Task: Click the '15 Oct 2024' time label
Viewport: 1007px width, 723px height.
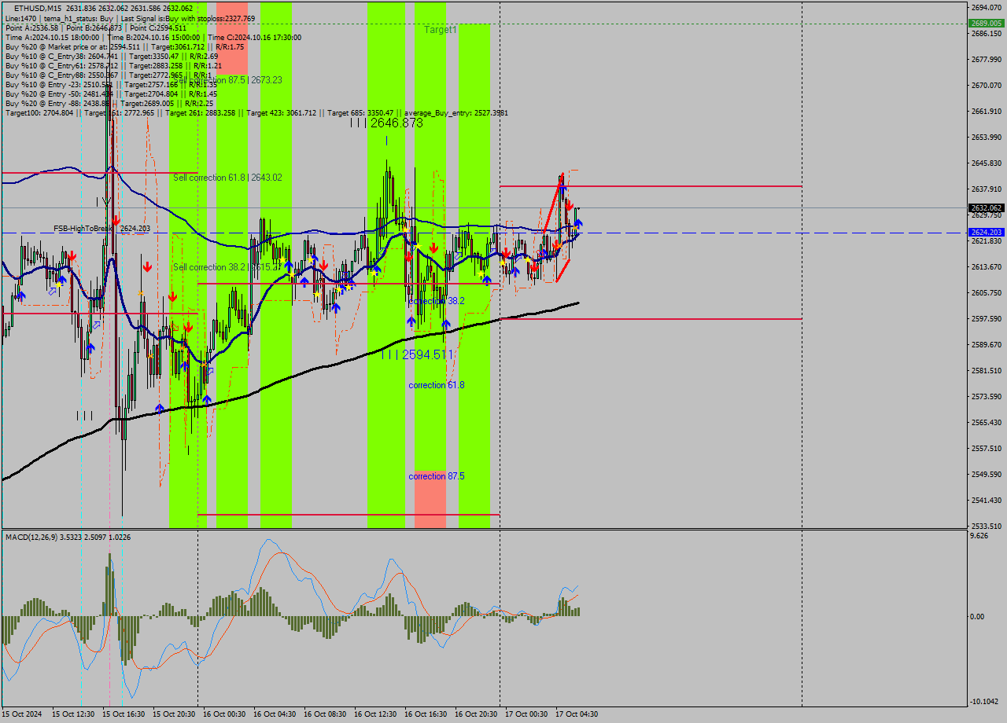Action: click(x=23, y=714)
